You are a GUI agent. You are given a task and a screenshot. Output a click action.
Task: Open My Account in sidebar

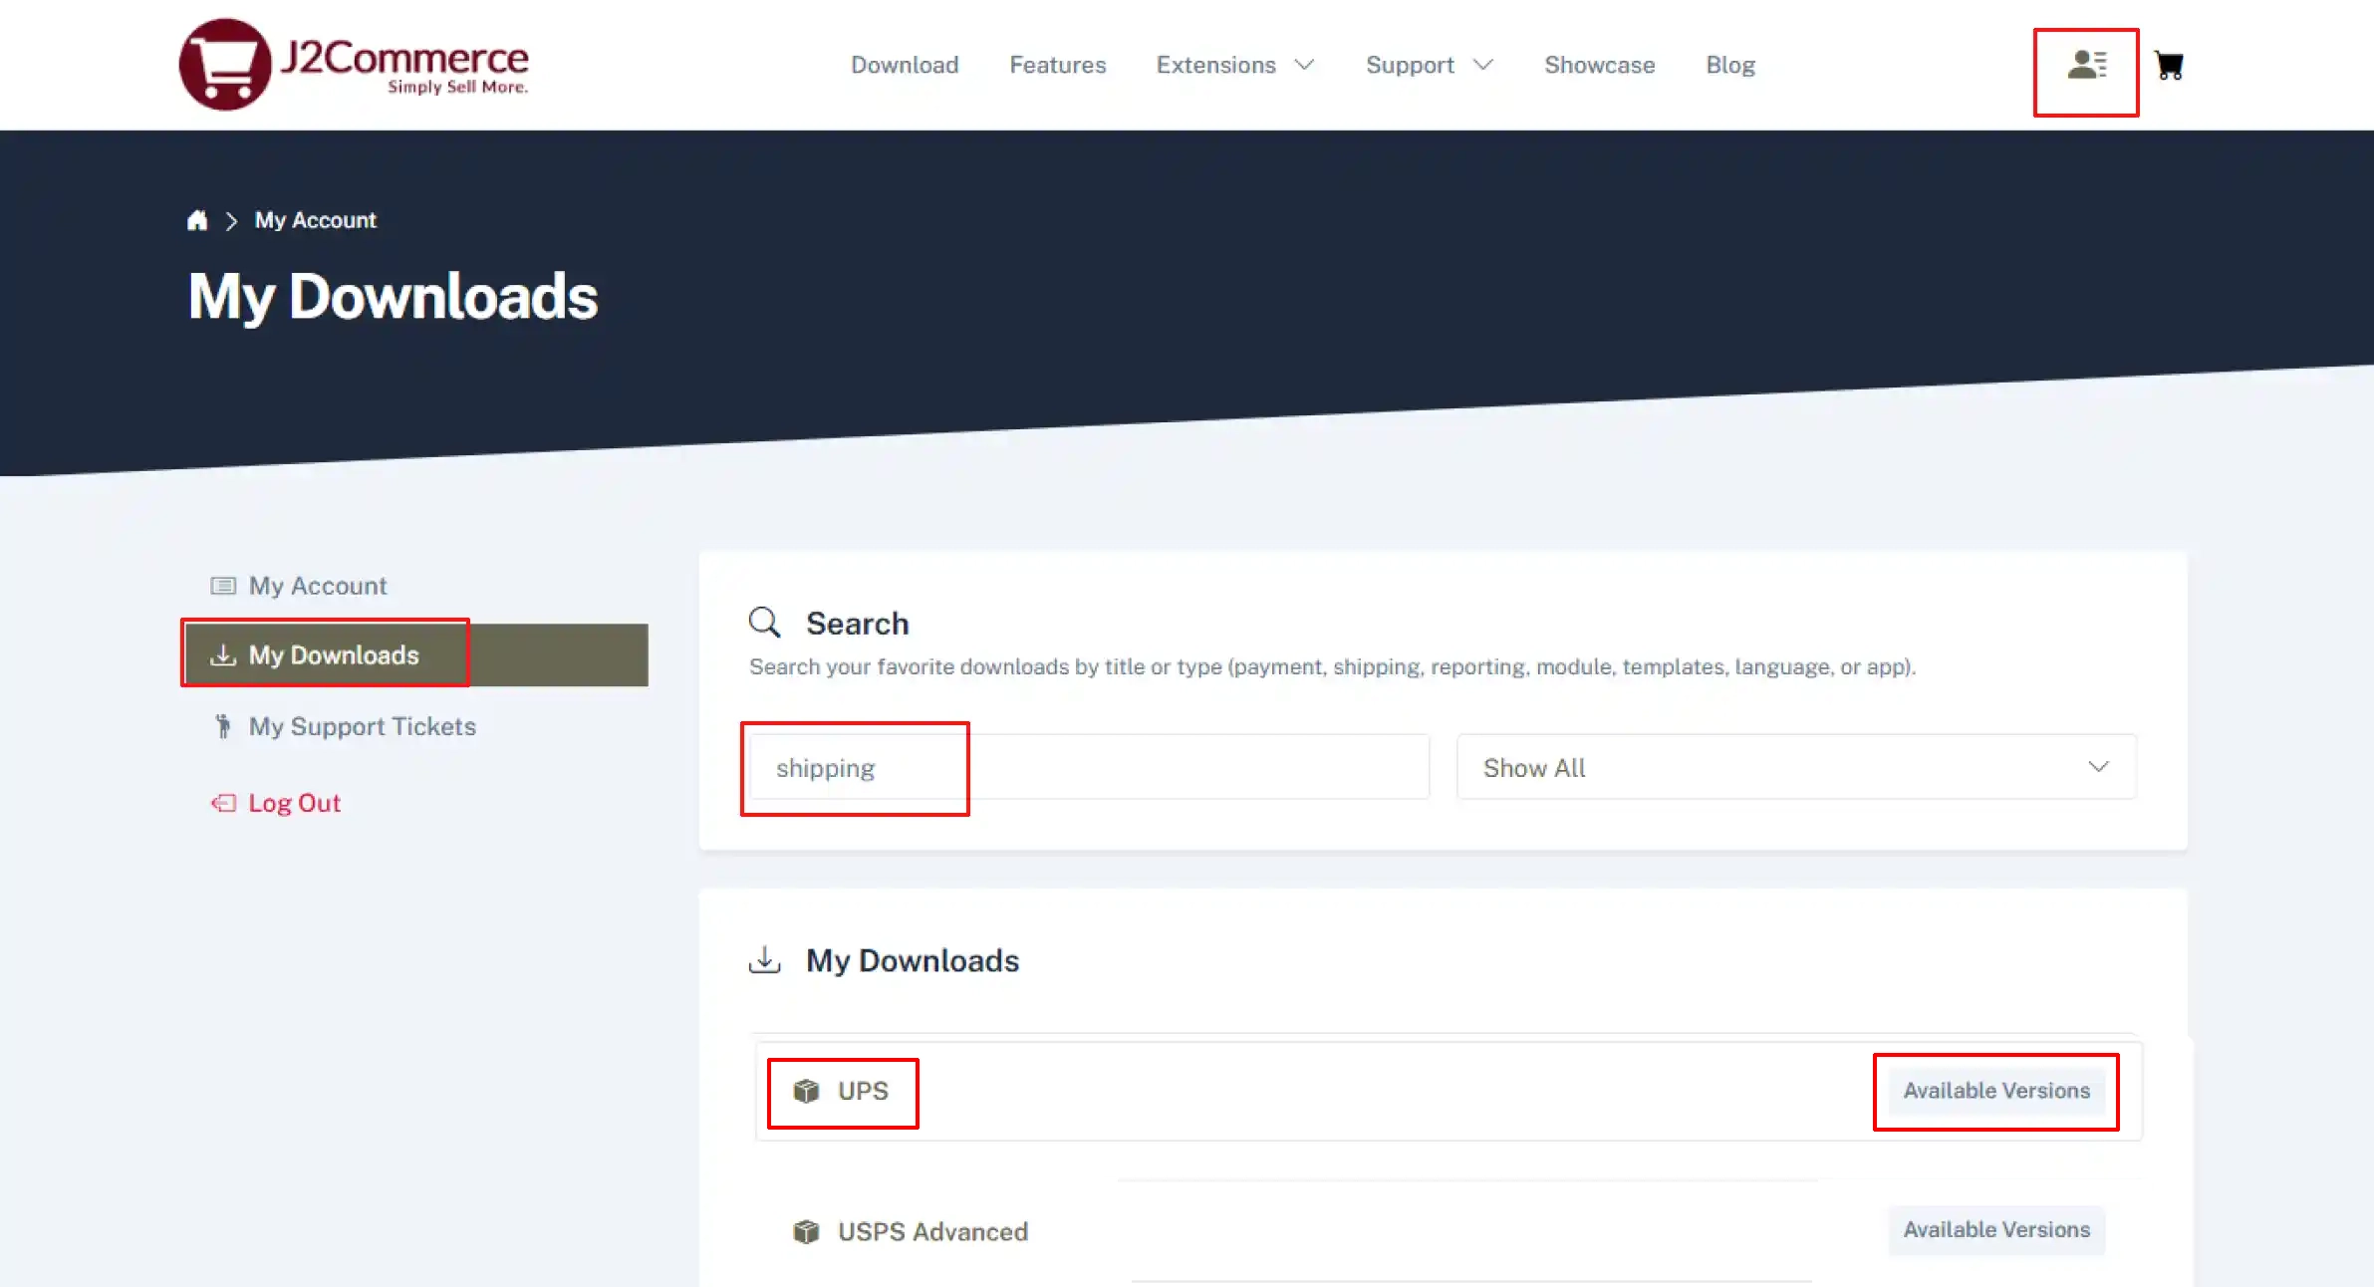click(318, 586)
